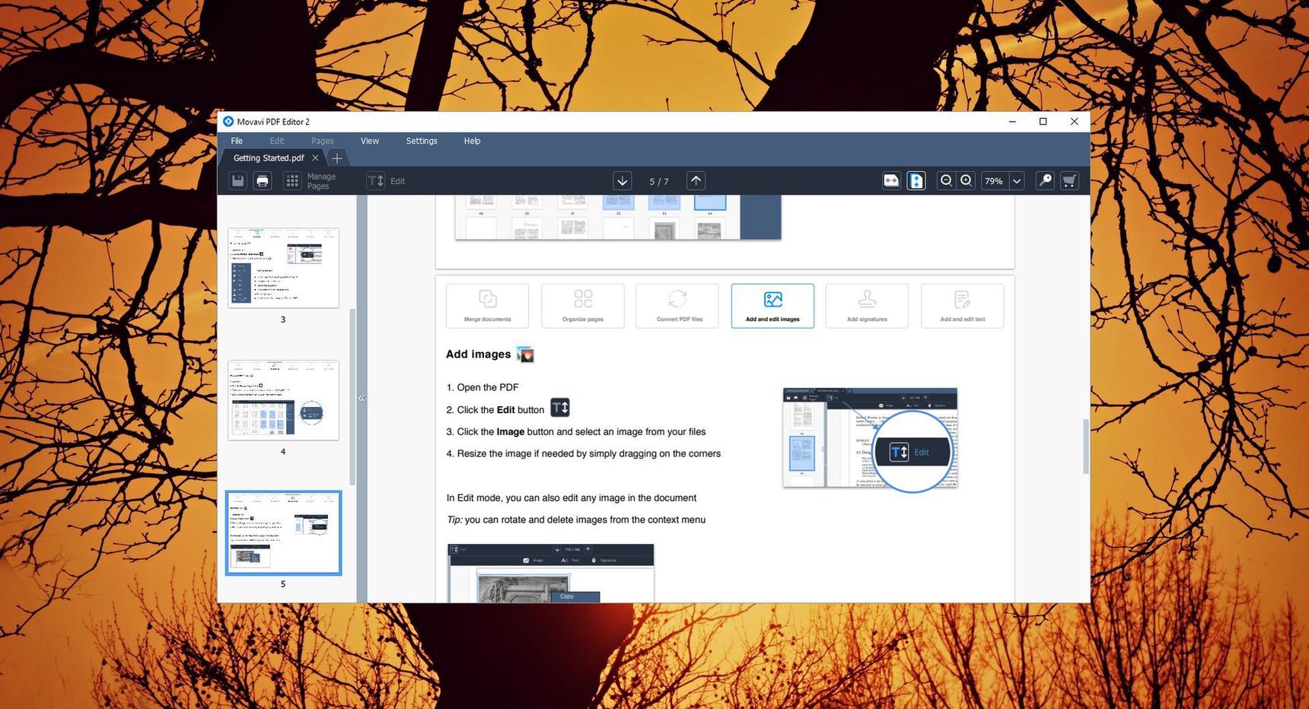Image resolution: width=1309 pixels, height=709 pixels.
Task: Select page 5 thumbnail
Action: pos(283,533)
